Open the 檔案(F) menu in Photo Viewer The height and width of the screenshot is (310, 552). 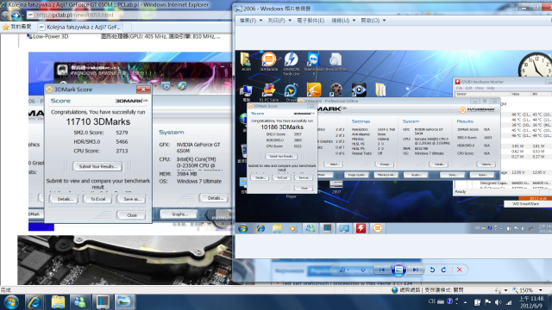[250, 21]
